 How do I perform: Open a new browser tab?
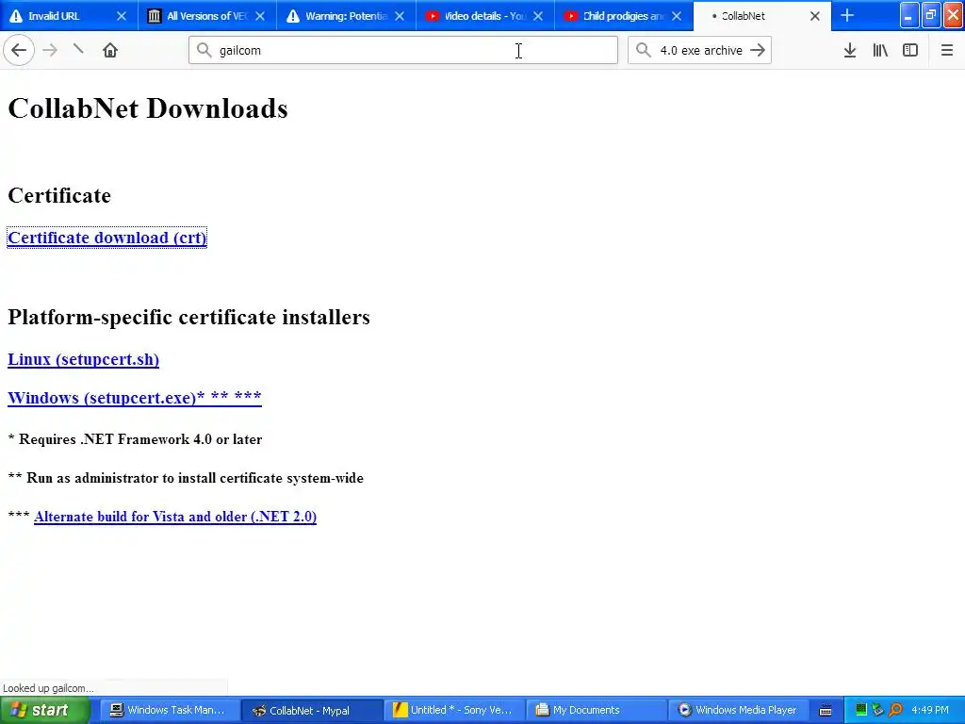(847, 16)
